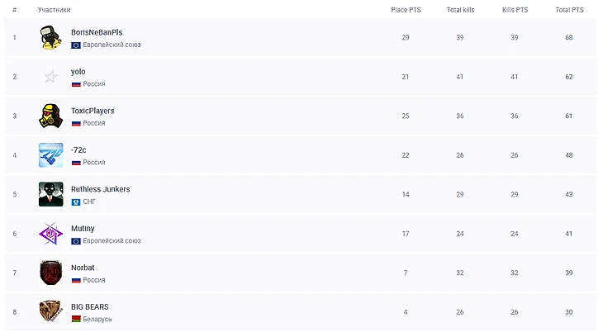
Task: Click the Norbat team logo
Action: coord(50,273)
